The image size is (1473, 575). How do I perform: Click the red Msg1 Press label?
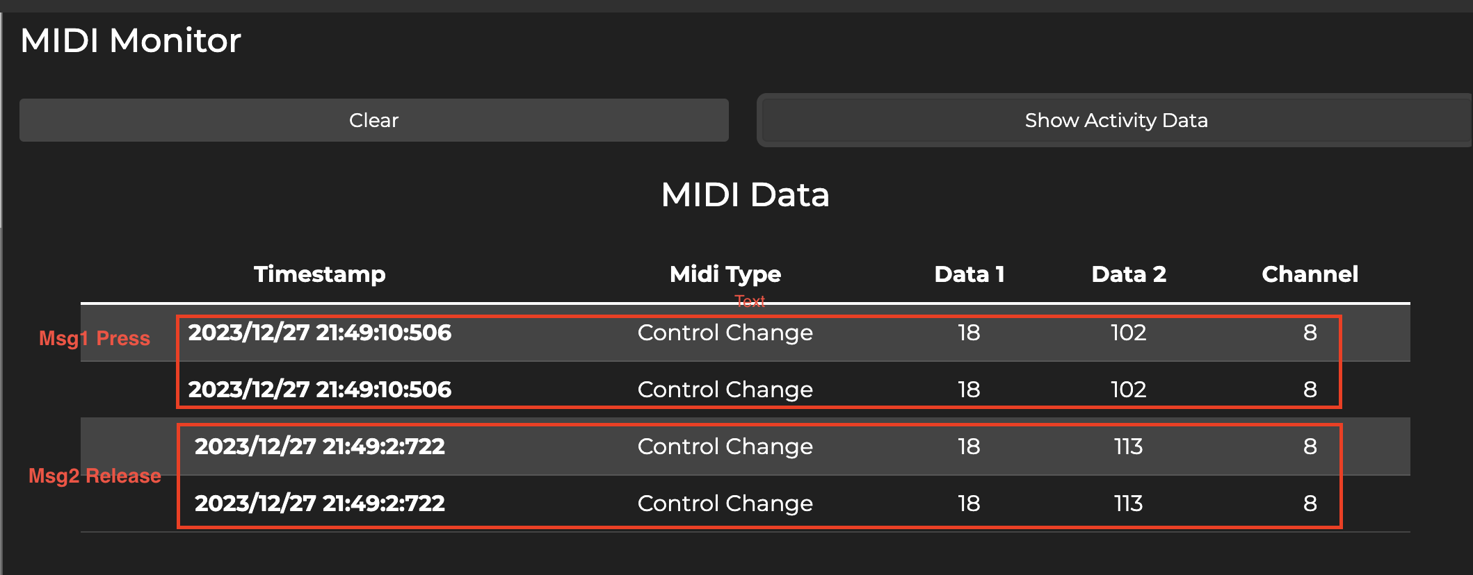click(95, 338)
